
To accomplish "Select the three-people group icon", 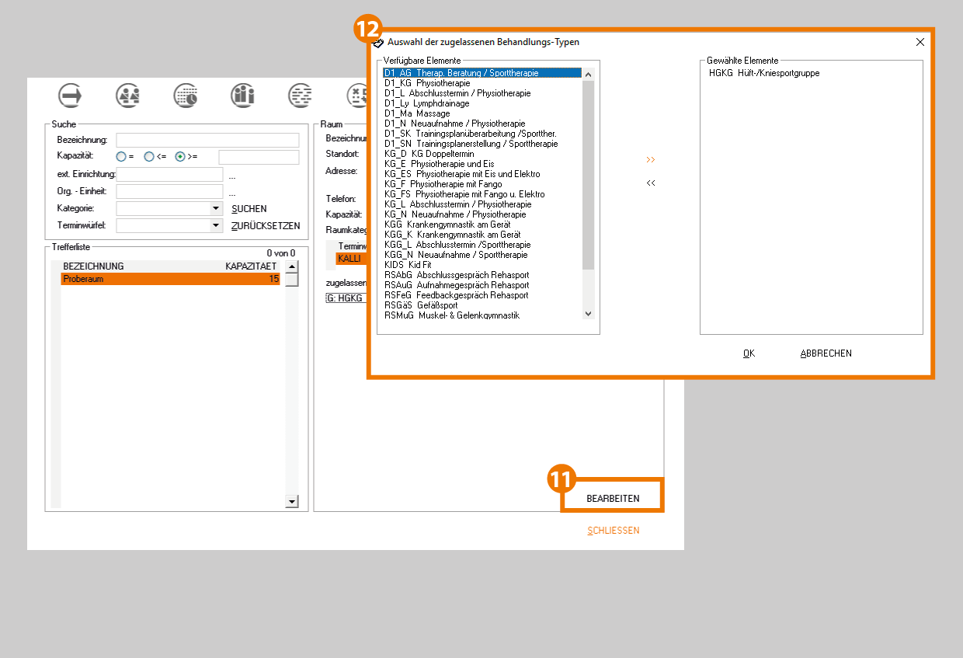I will pyautogui.click(x=242, y=96).
